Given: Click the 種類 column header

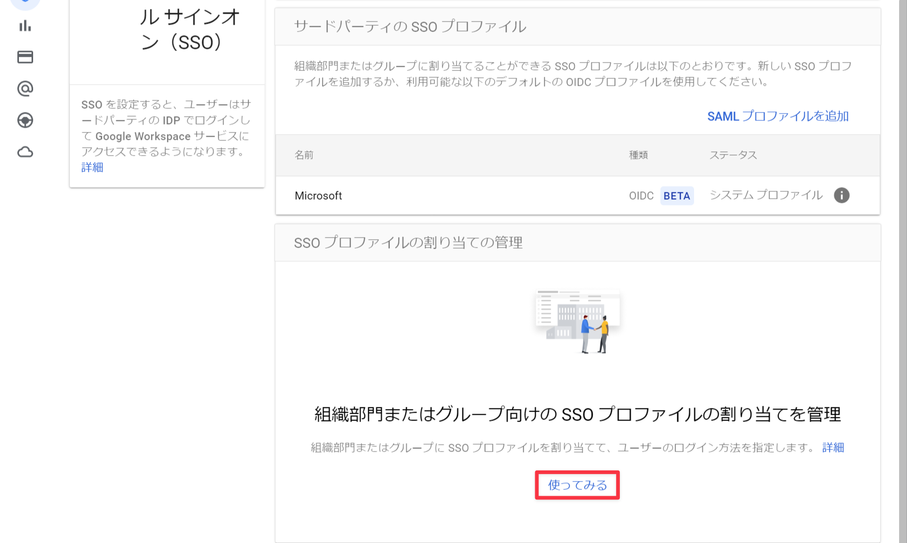Looking at the screenshot, I should 638,155.
